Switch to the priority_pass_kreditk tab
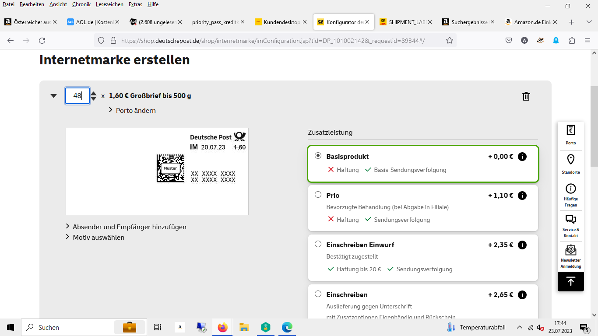This screenshot has height=336, width=598. coord(218,22)
